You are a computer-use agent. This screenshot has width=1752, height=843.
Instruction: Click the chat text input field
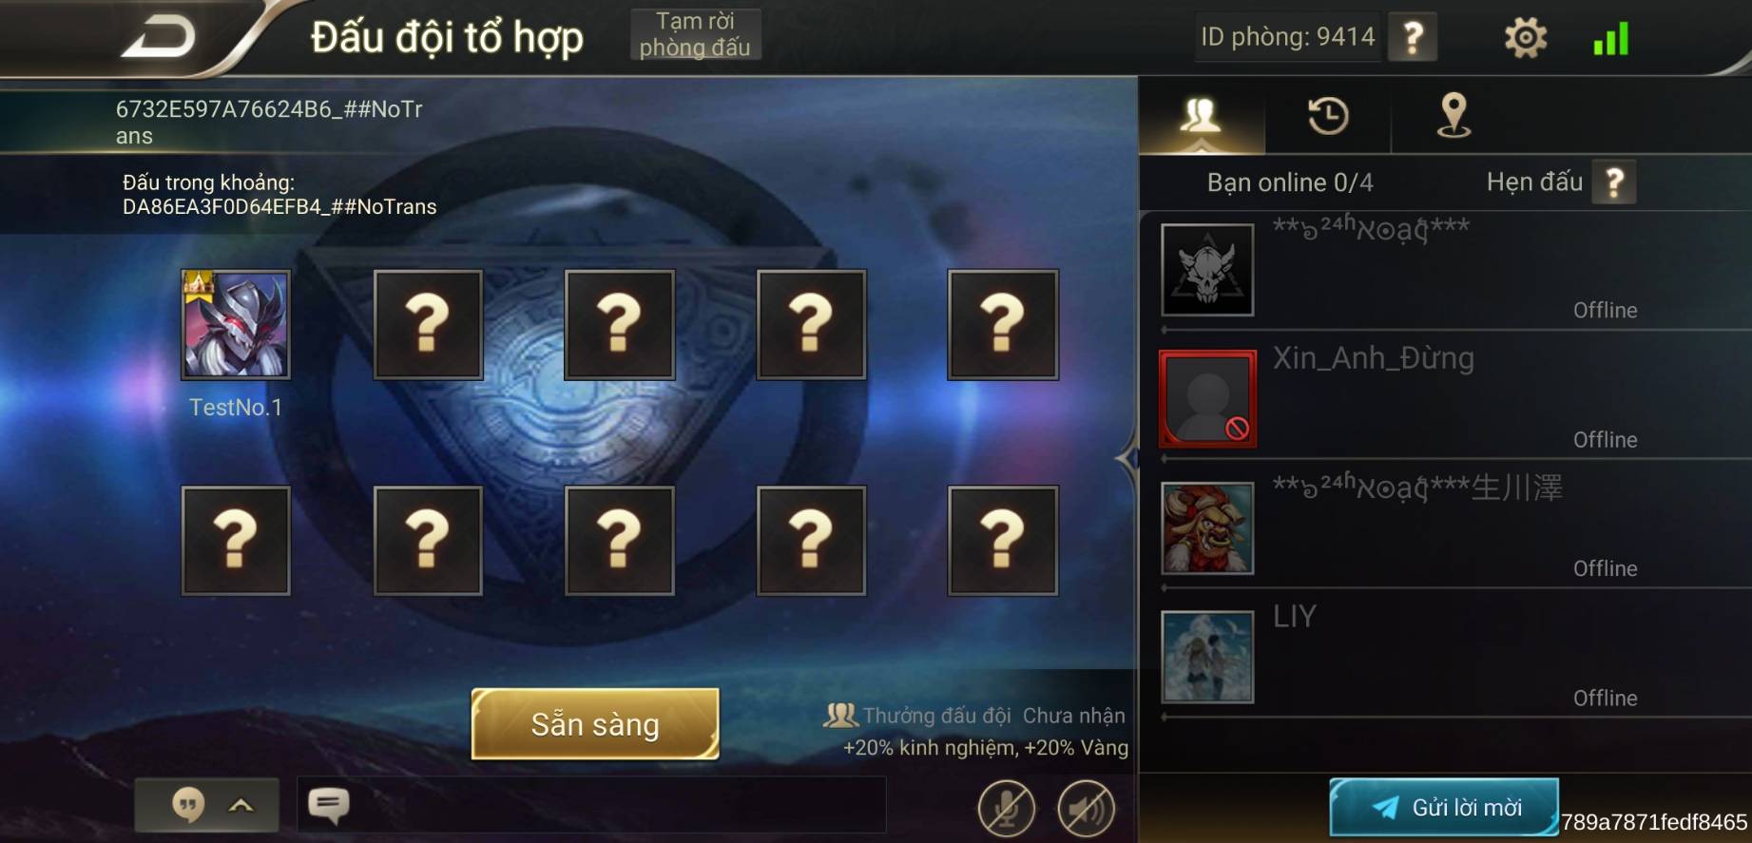591,805
